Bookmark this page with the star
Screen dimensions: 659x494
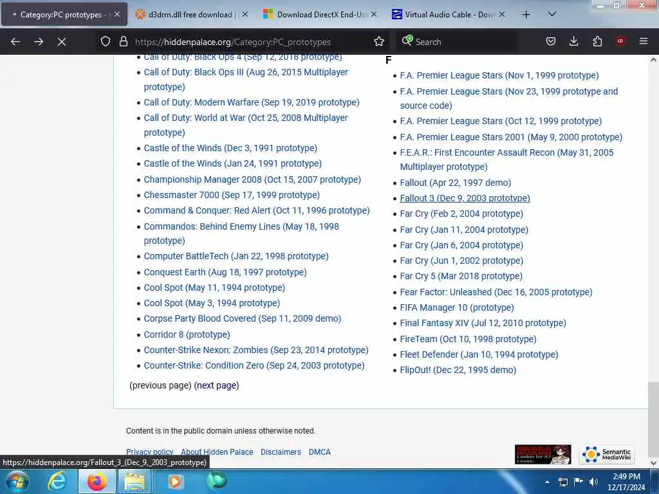pos(379,41)
